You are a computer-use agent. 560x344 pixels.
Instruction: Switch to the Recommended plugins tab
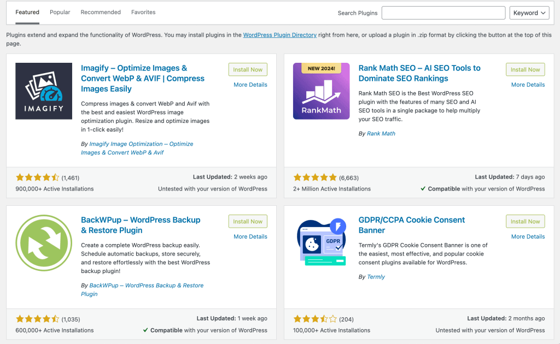pos(101,11)
